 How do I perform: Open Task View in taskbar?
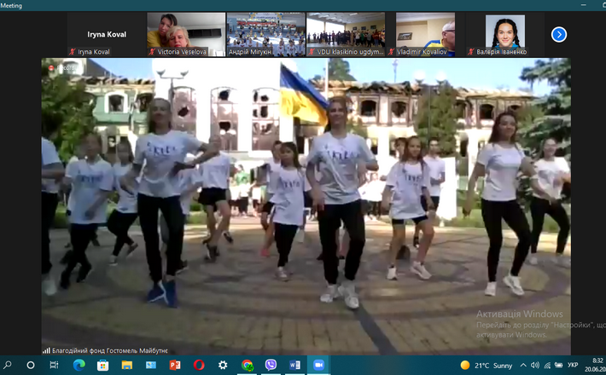[54, 365]
